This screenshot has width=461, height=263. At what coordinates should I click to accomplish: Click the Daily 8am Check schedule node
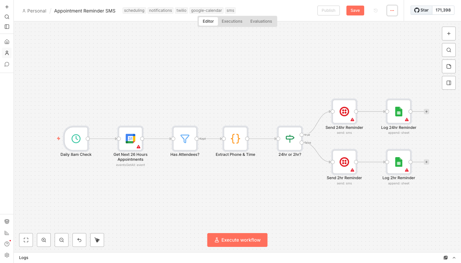coord(76,139)
